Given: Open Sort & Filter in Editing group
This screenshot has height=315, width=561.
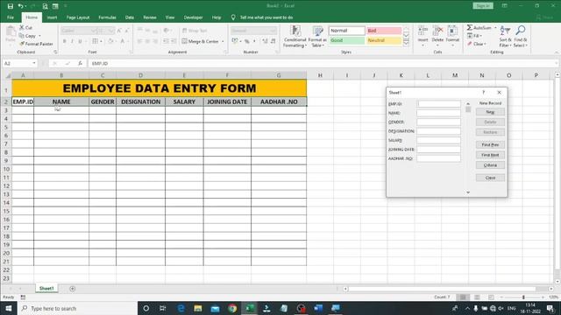Looking at the screenshot, I should [505, 37].
